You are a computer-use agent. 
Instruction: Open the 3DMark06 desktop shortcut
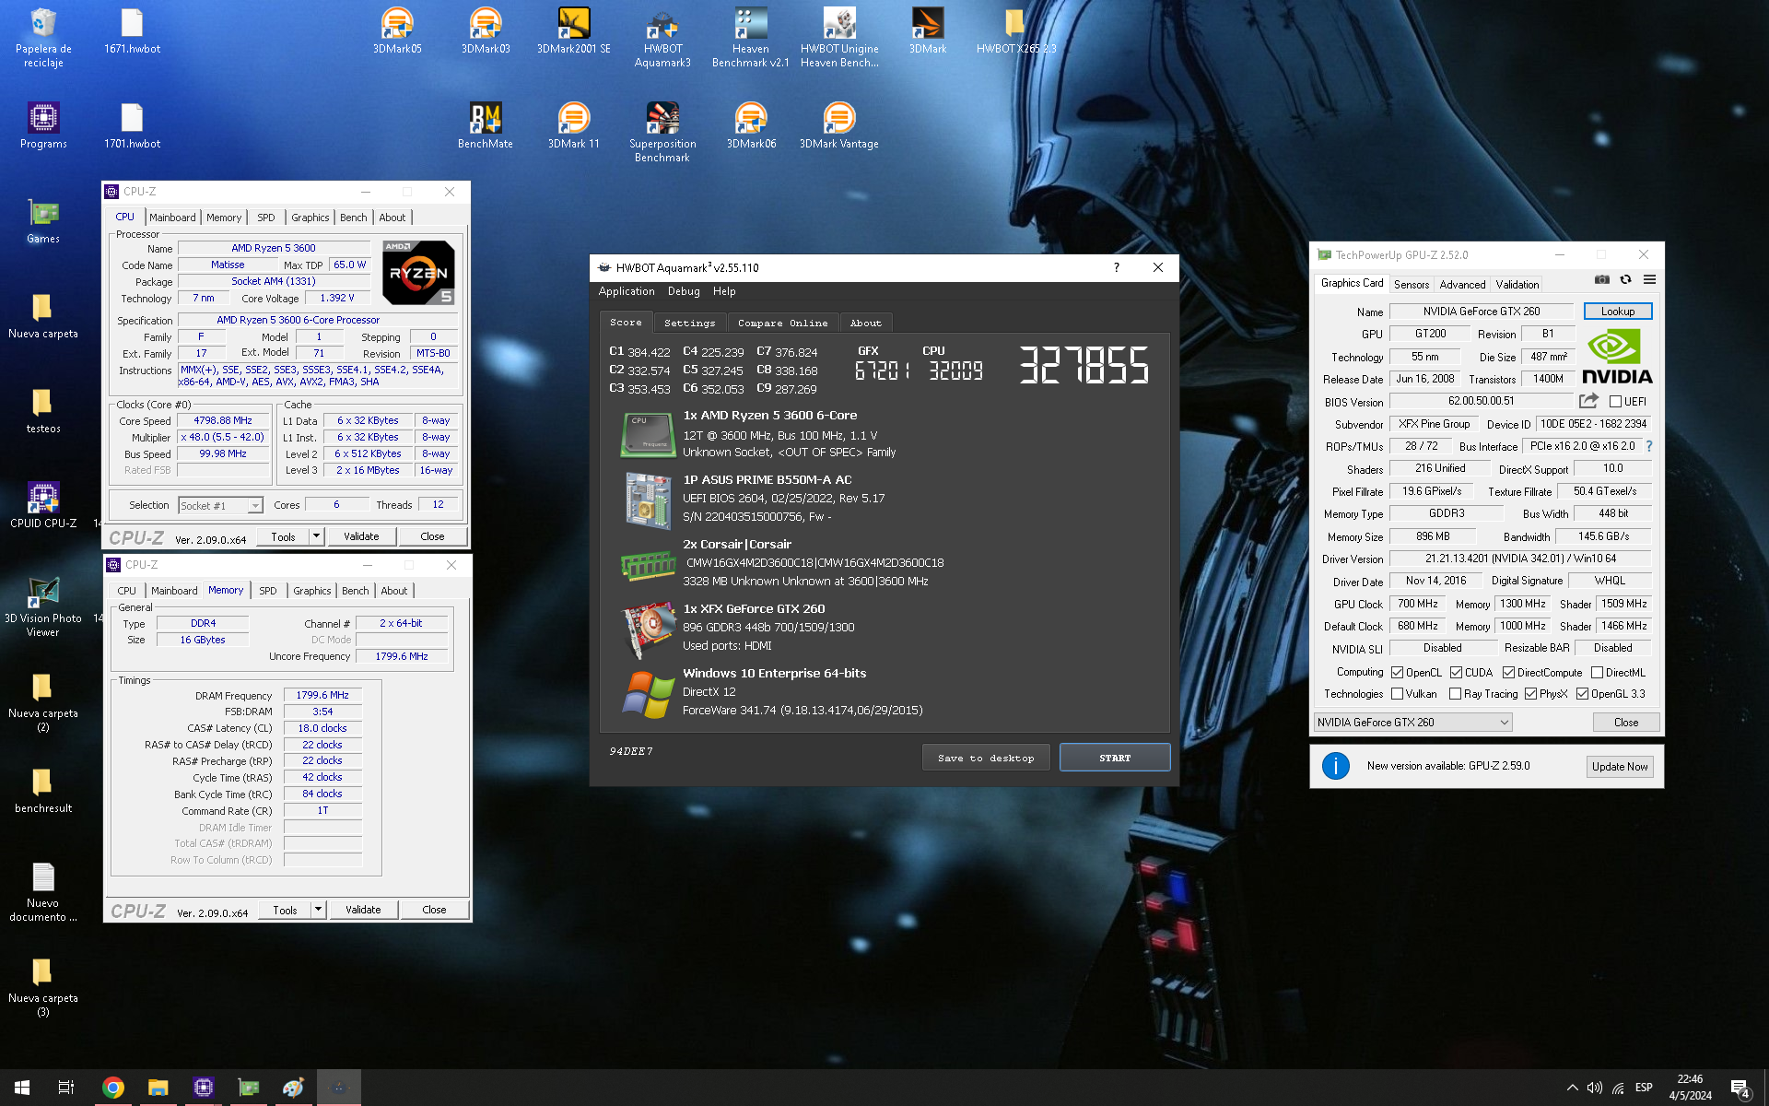pos(751,125)
